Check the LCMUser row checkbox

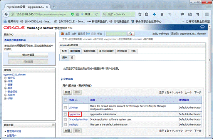click(65, 107)
